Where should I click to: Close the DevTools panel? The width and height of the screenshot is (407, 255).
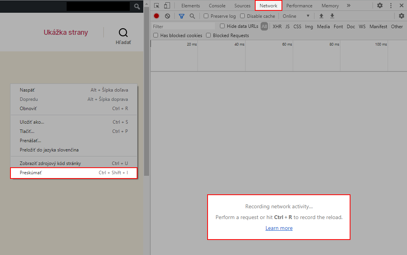(x=402, y=5)
